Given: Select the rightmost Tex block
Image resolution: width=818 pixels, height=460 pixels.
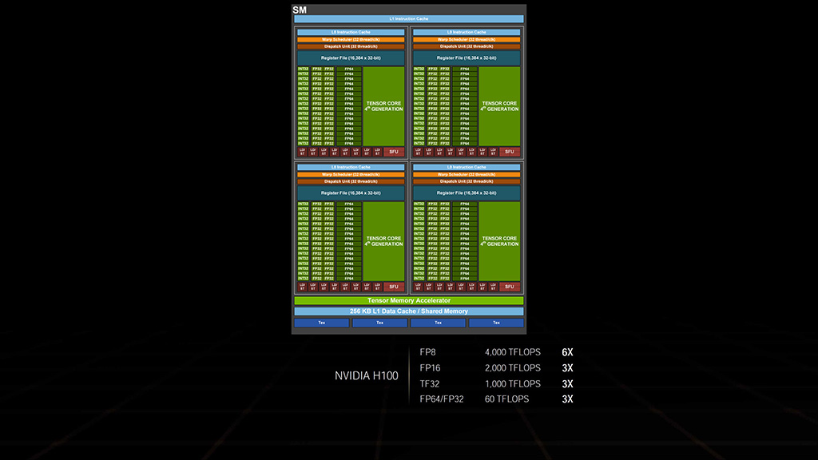Looking at the screenshot, I should [x=496, y=323].
